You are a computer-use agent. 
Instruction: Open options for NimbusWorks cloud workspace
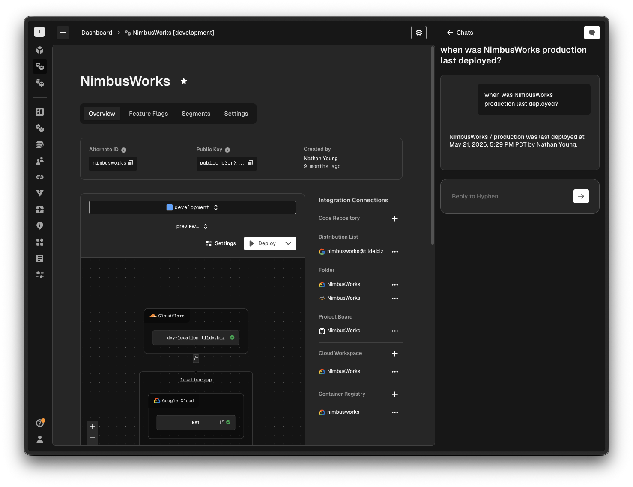point(395,372)
